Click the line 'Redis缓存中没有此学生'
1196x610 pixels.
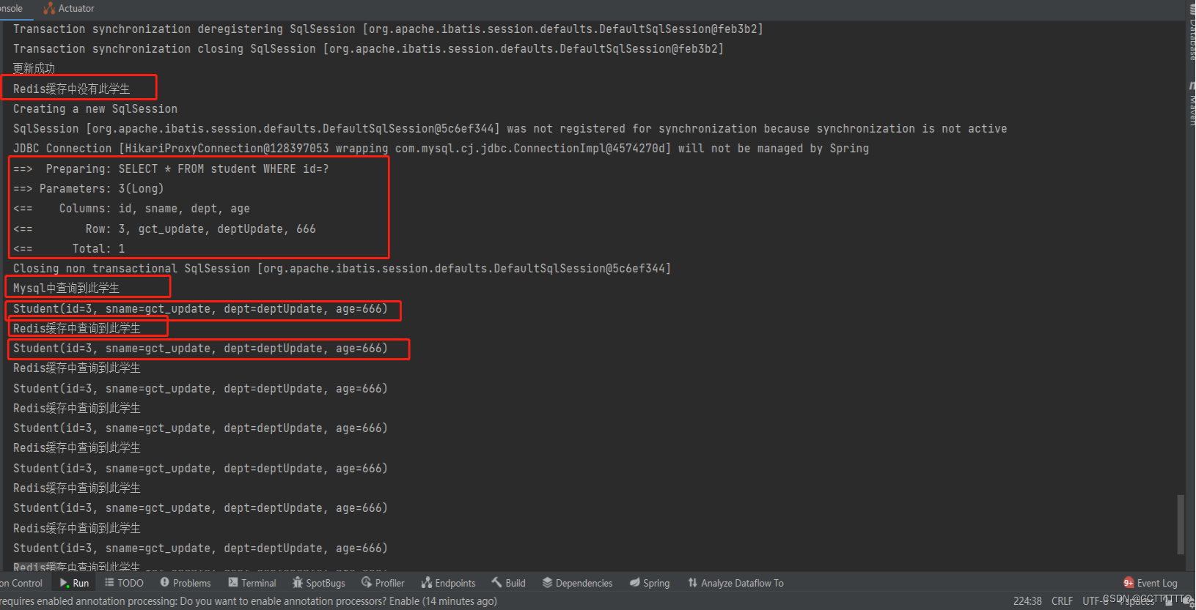pyautogui.click(x=71, y=89)
